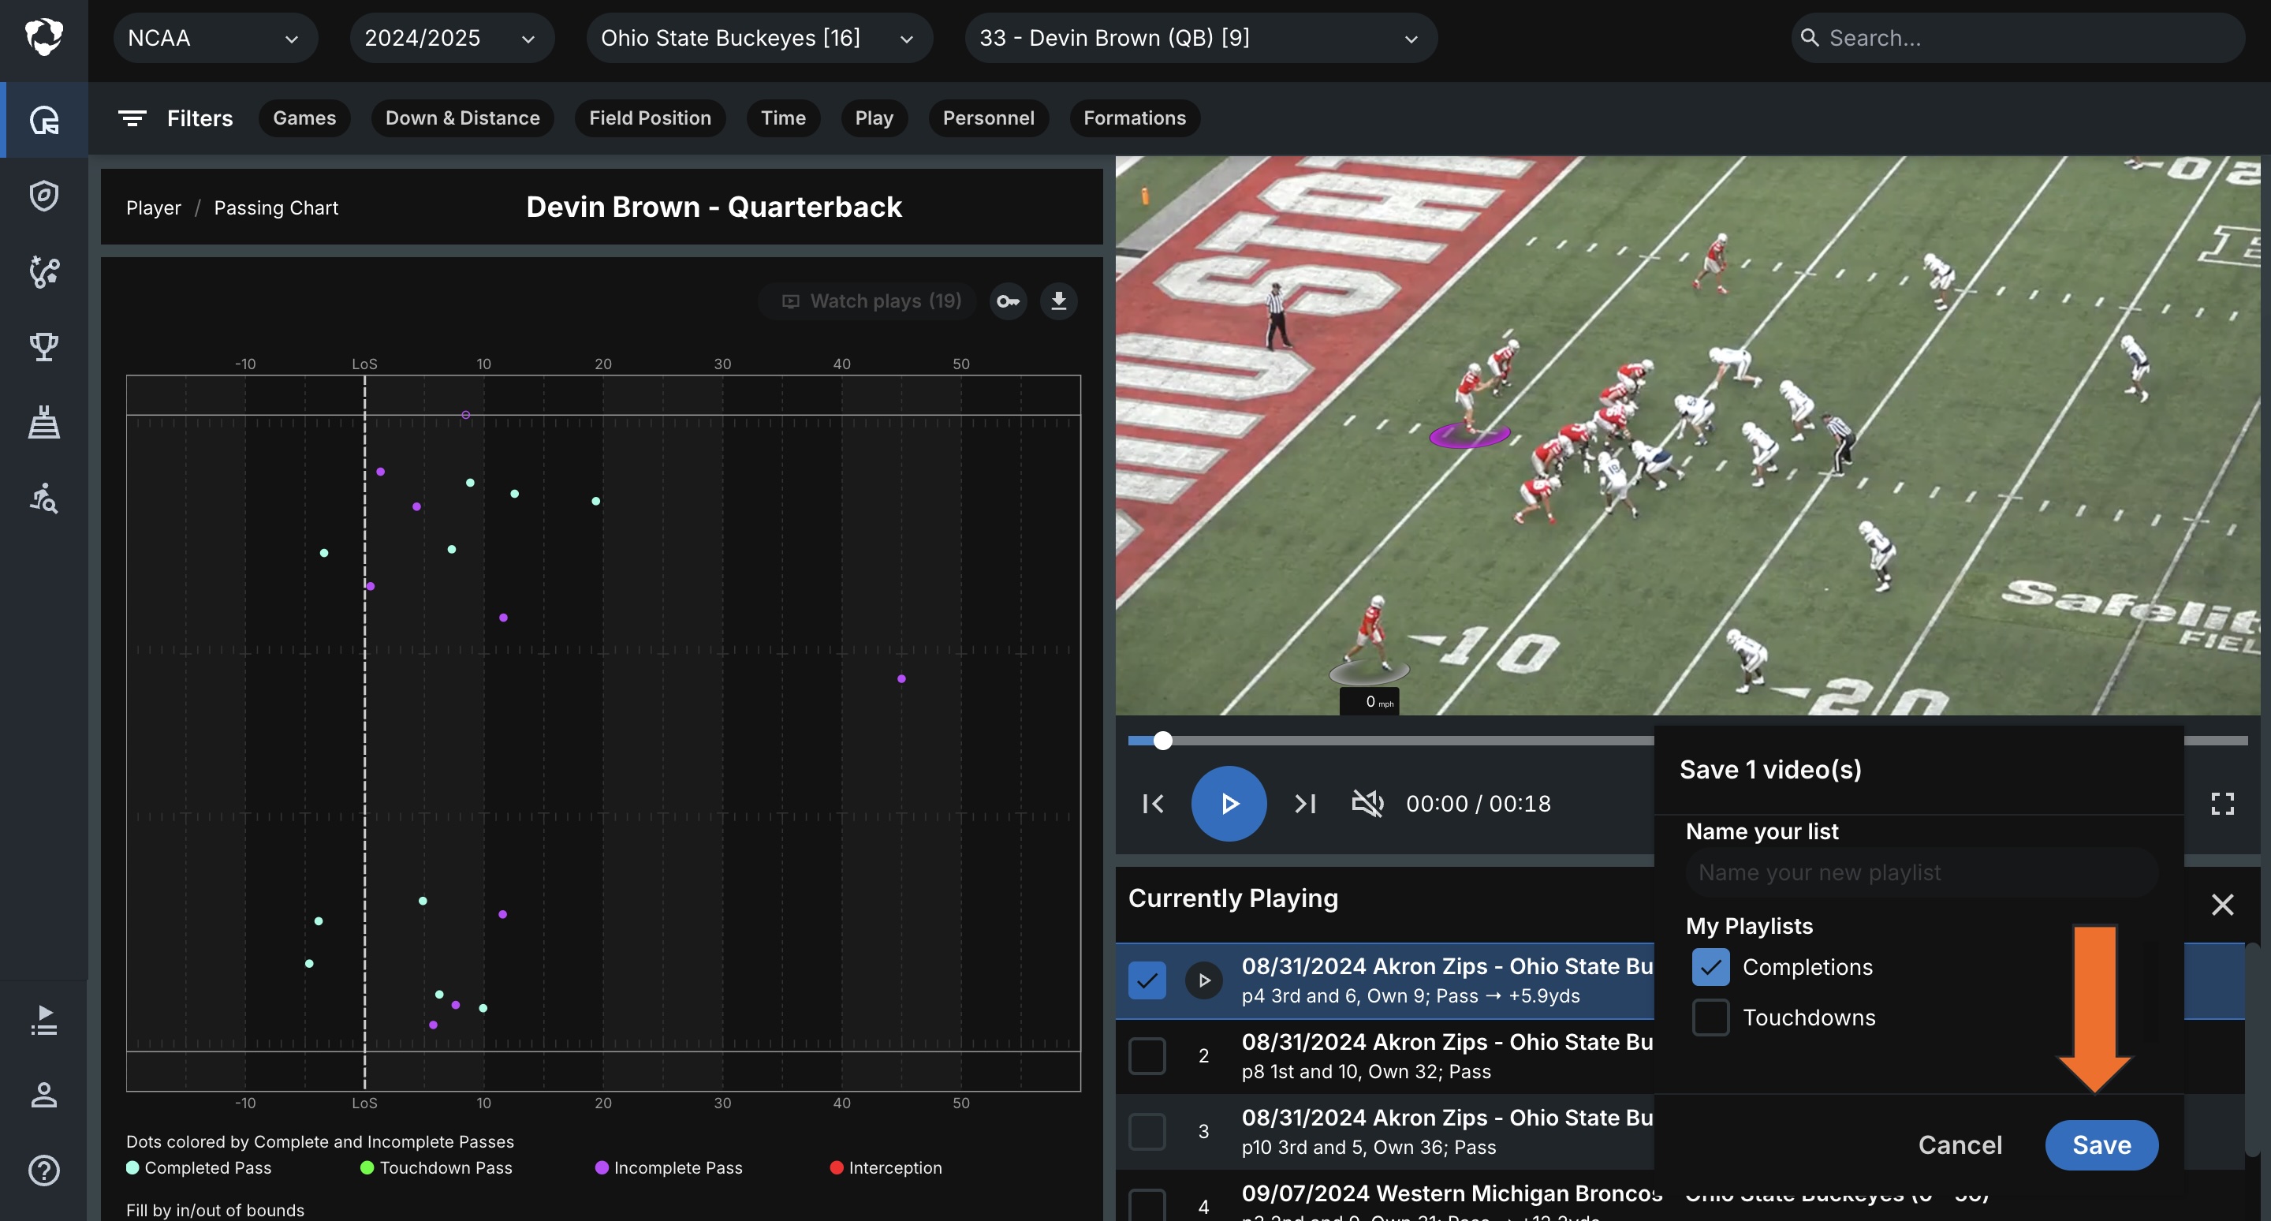Image resolution: width=2271 pixels, height=1221 pixels.
Task: Open the Down & Distance filter
Action: click(462, 118)
